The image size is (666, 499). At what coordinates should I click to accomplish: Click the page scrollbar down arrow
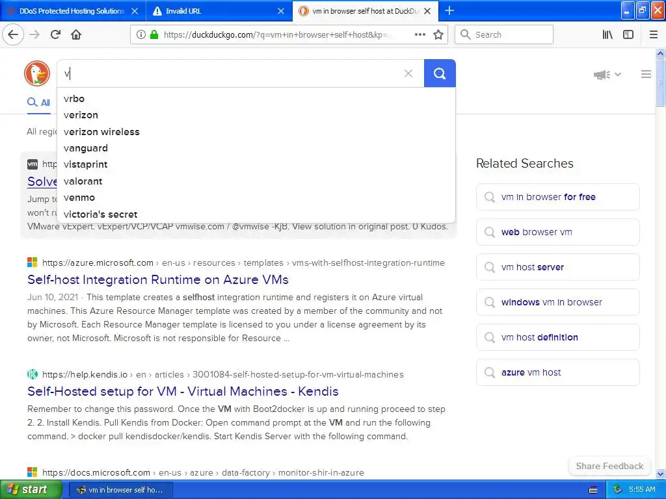pos(660,474)
